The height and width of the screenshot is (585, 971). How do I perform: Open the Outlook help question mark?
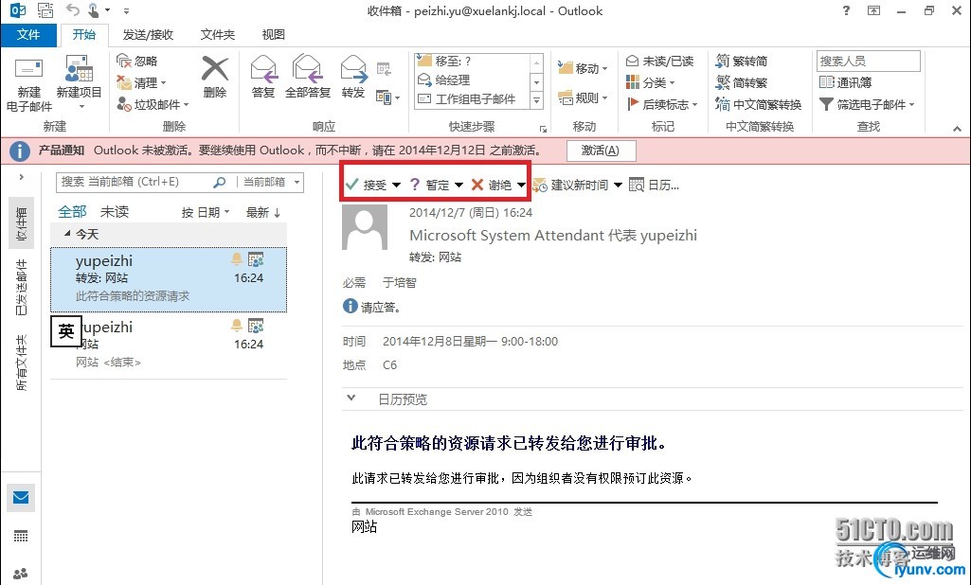[846, 10]
